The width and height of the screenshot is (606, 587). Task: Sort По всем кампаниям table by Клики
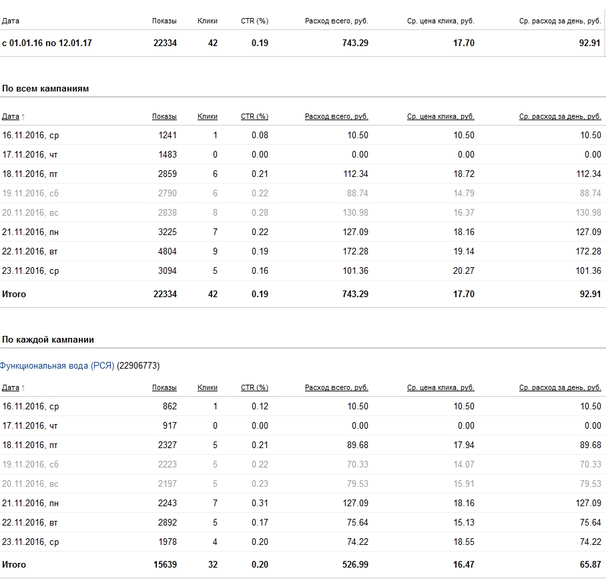(x=208, y=117)
